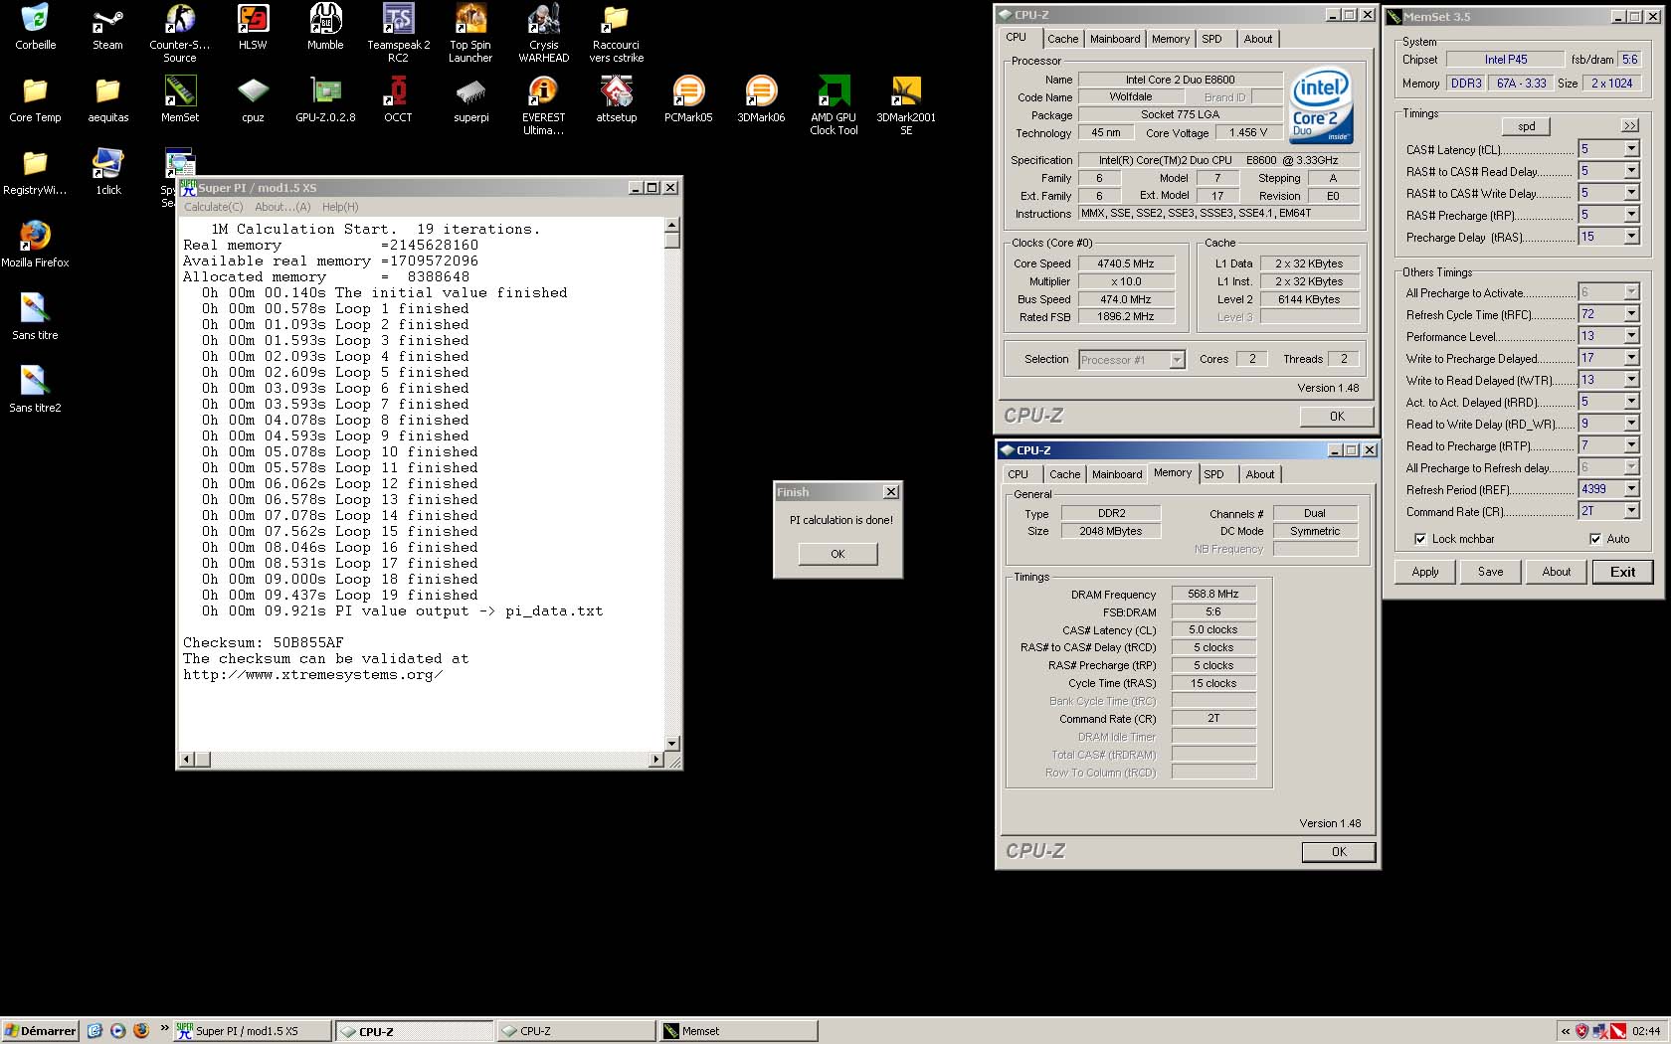Open the HLSW desktop icon
Viewport: 1671px width, 1044px height.
(253, 27)
